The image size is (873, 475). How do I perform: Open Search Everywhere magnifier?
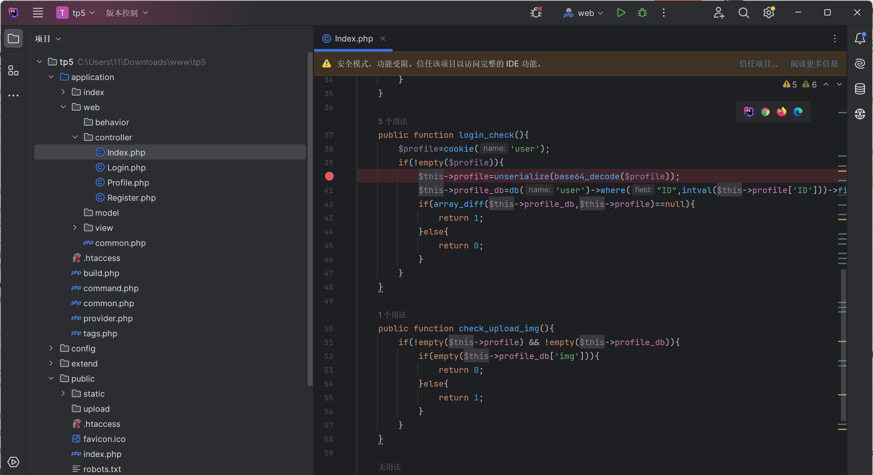coord(743,13)
